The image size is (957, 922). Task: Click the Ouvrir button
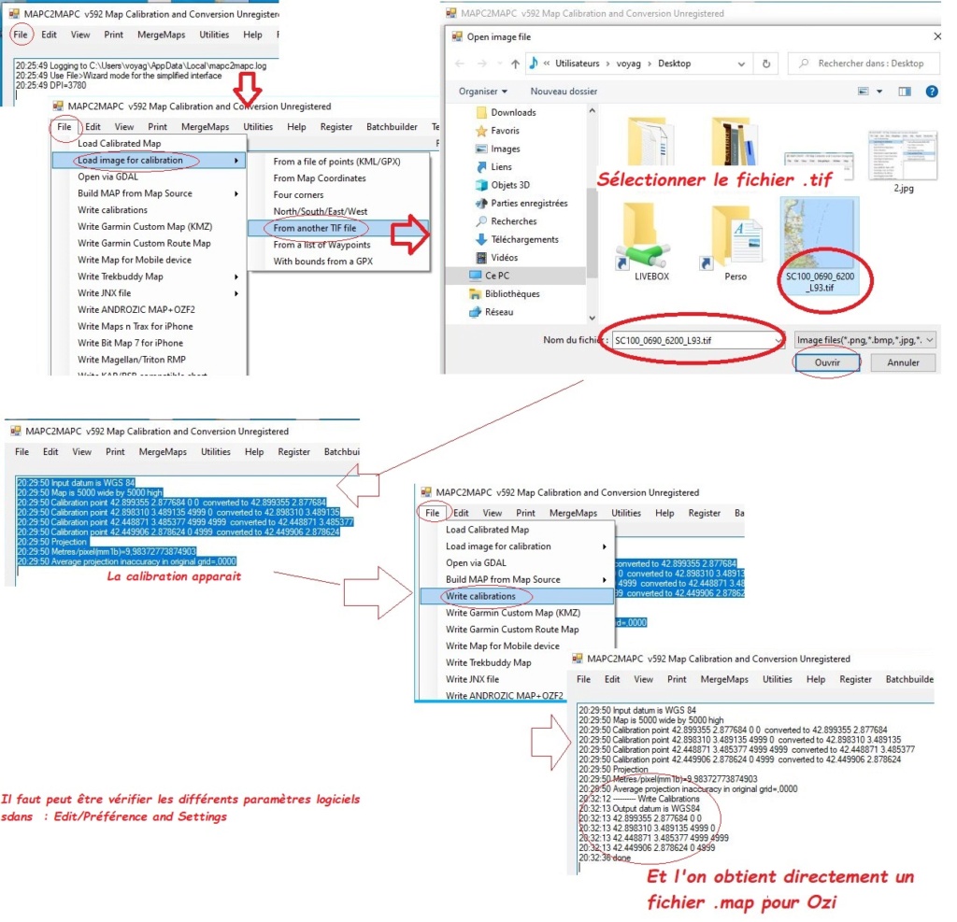[826, 362]
